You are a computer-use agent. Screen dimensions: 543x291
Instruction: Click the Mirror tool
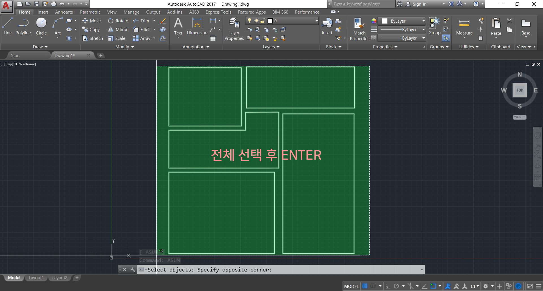[118, 29]
